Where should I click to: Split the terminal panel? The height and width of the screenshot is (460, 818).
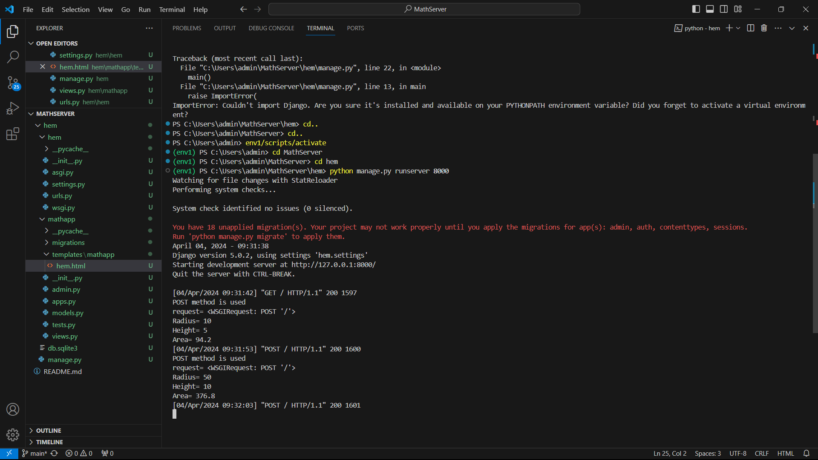751,28
